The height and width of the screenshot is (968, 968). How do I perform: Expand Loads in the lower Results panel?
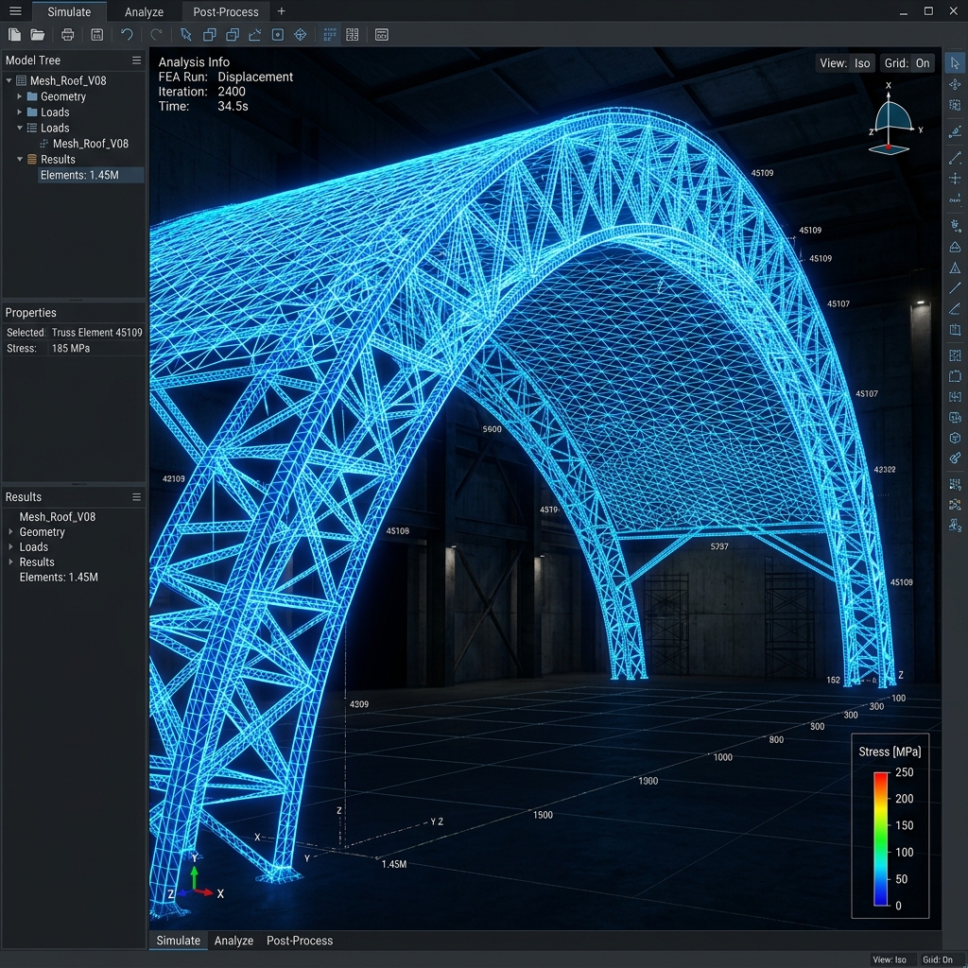[10, 546]
